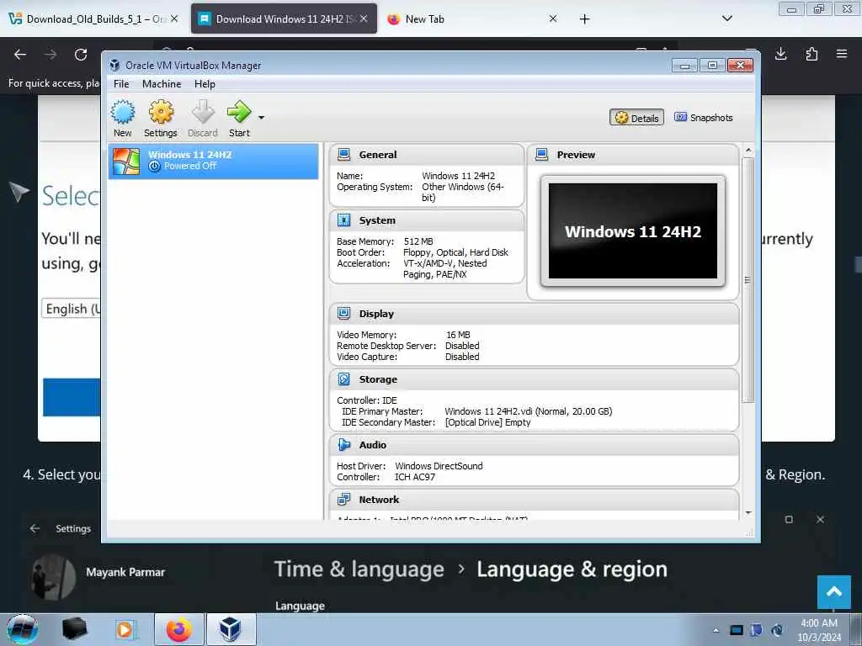Close the Download_Old_Builds_5_1 tab
This screenshot has height=646, width=862.
pyautogui.click(x=174, y=19)
